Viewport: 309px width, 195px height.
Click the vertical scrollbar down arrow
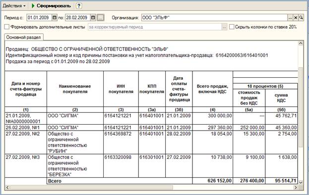pos(301,182)
